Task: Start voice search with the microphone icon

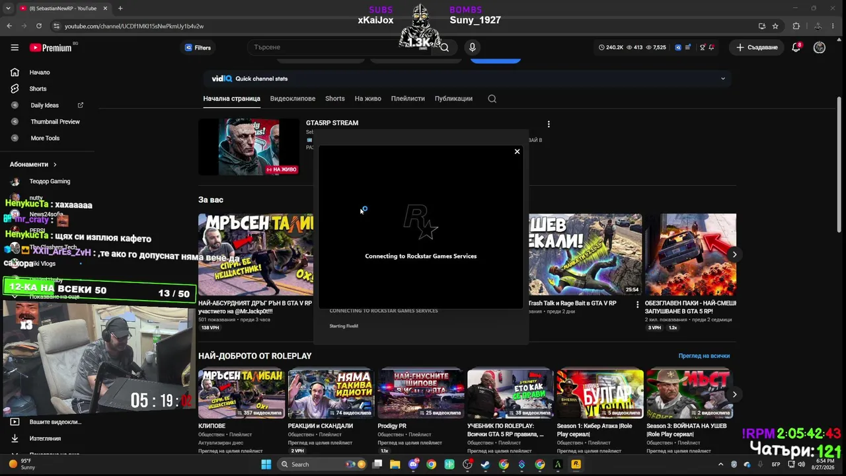Action: (472, 48)
